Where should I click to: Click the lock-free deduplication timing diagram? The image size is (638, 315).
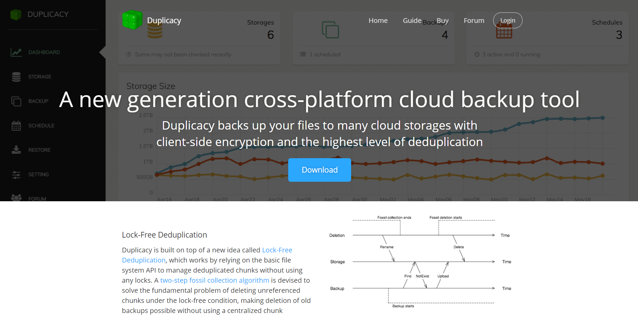[x=420, y=262]
